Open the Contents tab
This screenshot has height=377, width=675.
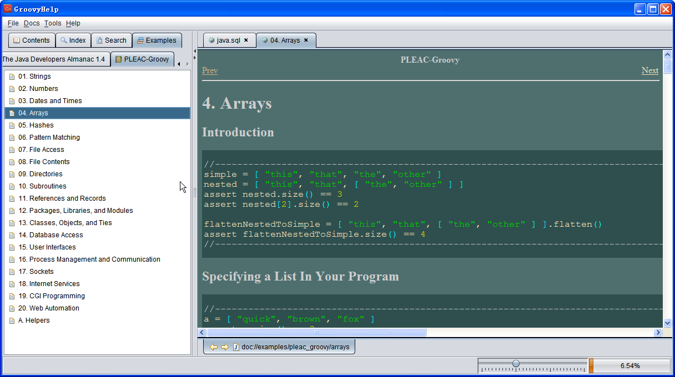click(32, 40)
